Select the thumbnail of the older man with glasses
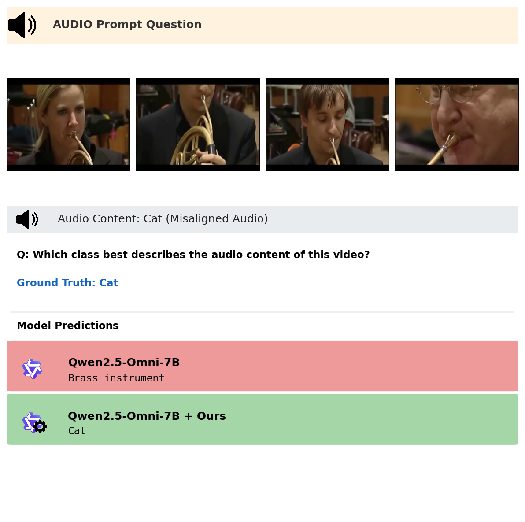525x522 pixels. click(x=457, y=125)
